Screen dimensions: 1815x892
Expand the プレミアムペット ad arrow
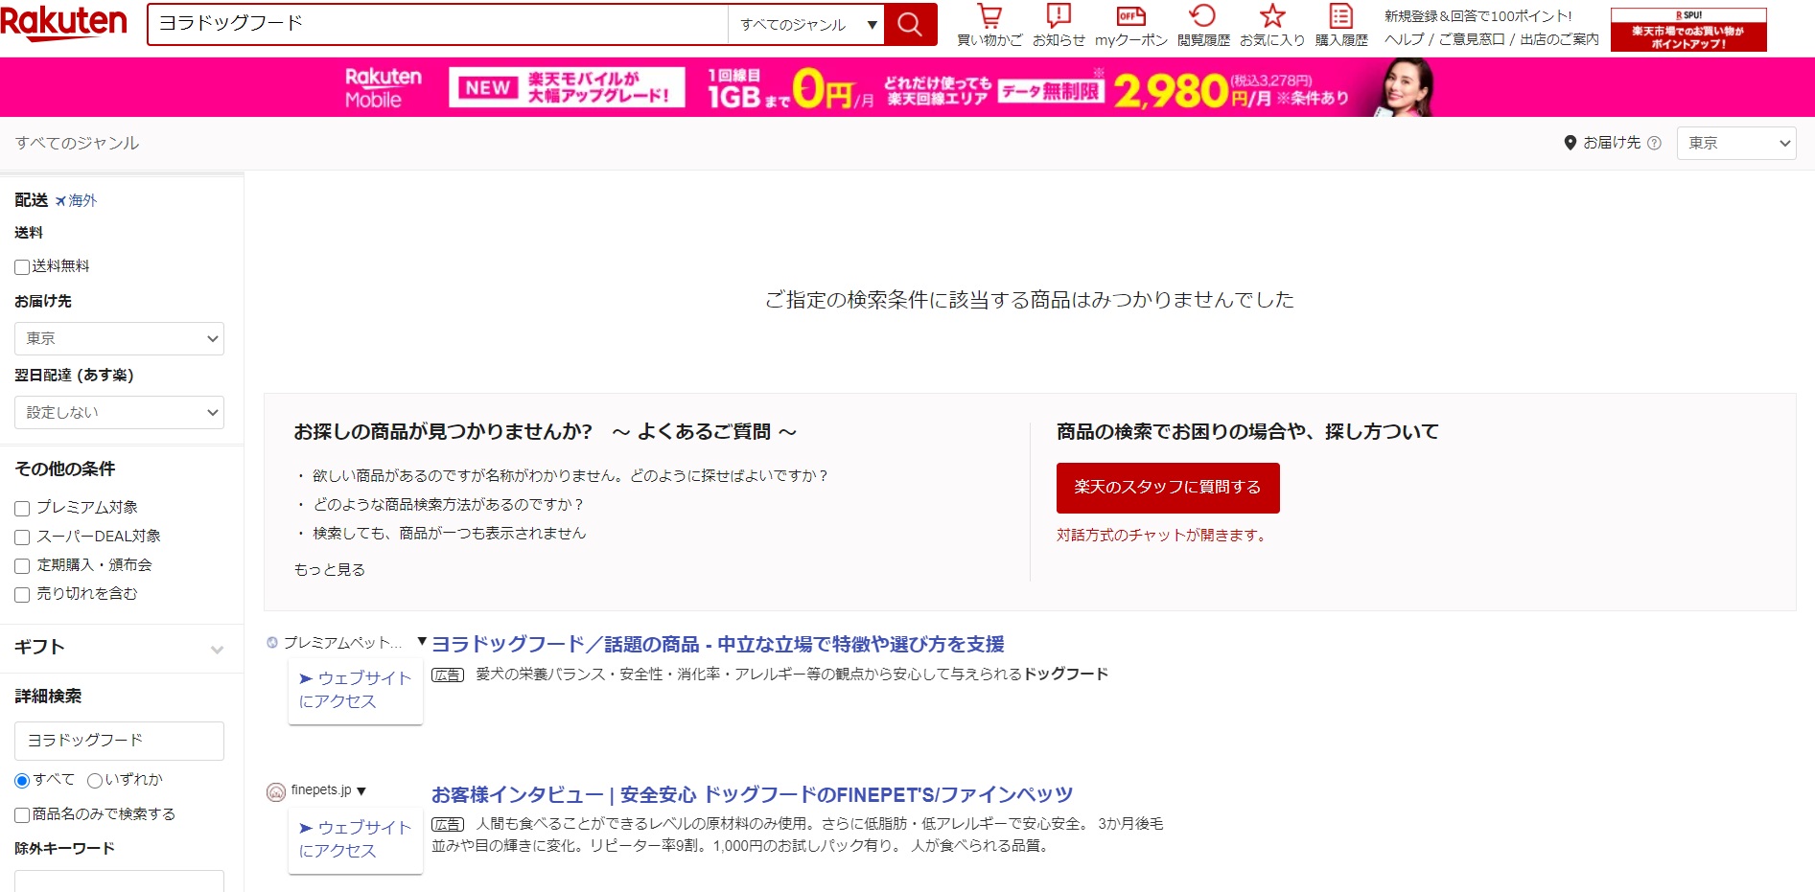pos(422,641)
